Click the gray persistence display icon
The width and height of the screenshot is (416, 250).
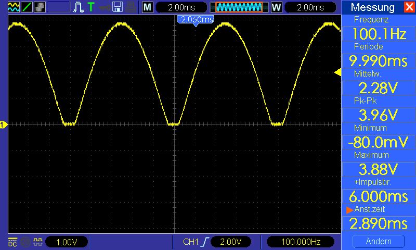coord(40,7)
